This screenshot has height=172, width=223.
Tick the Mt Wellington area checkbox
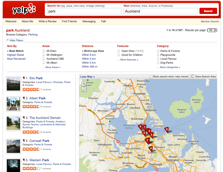(43, 55)
